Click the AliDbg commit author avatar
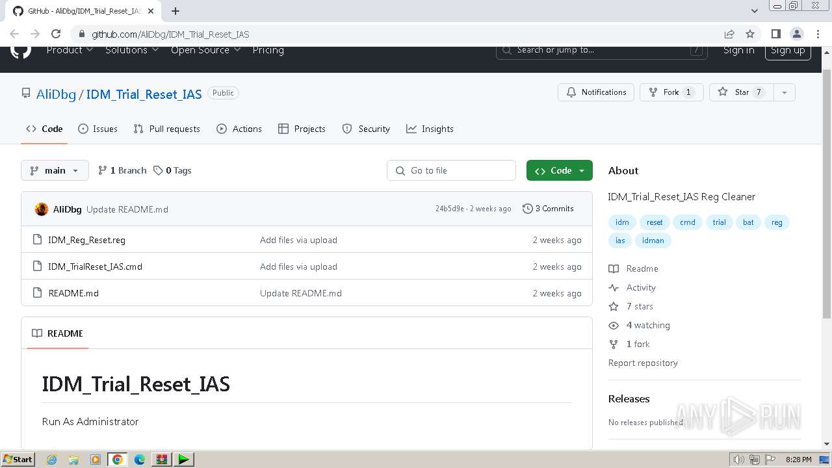The height and width of the screenshot is (468, 832). 42,209
